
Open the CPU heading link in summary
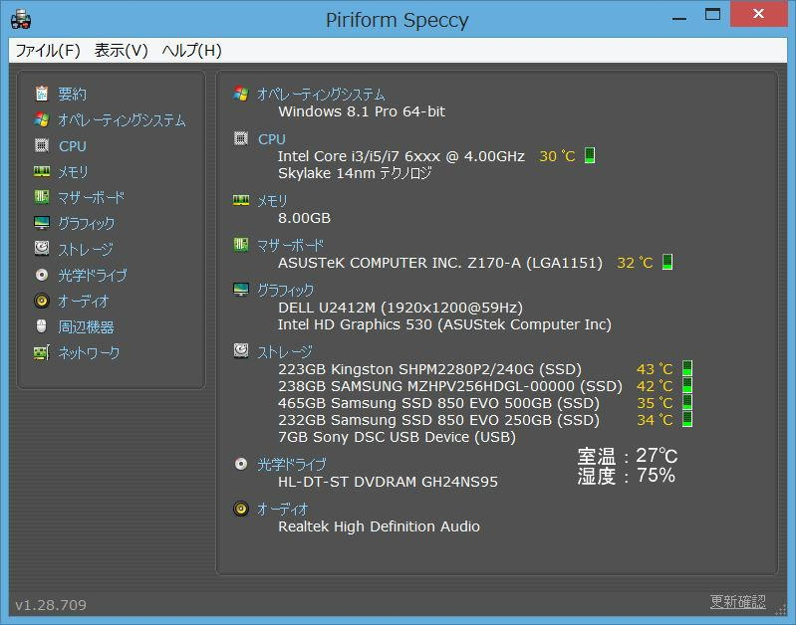pos(272,139)
